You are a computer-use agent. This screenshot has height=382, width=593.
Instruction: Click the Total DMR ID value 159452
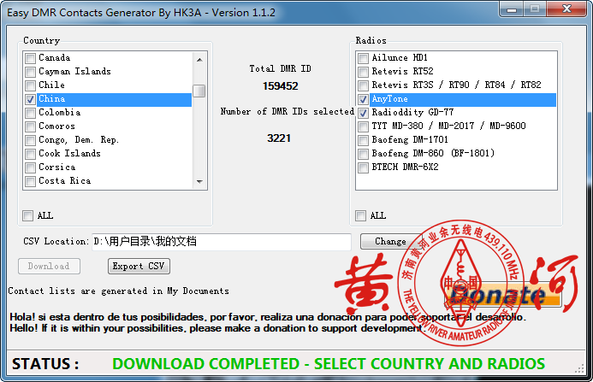pos(280,86)
